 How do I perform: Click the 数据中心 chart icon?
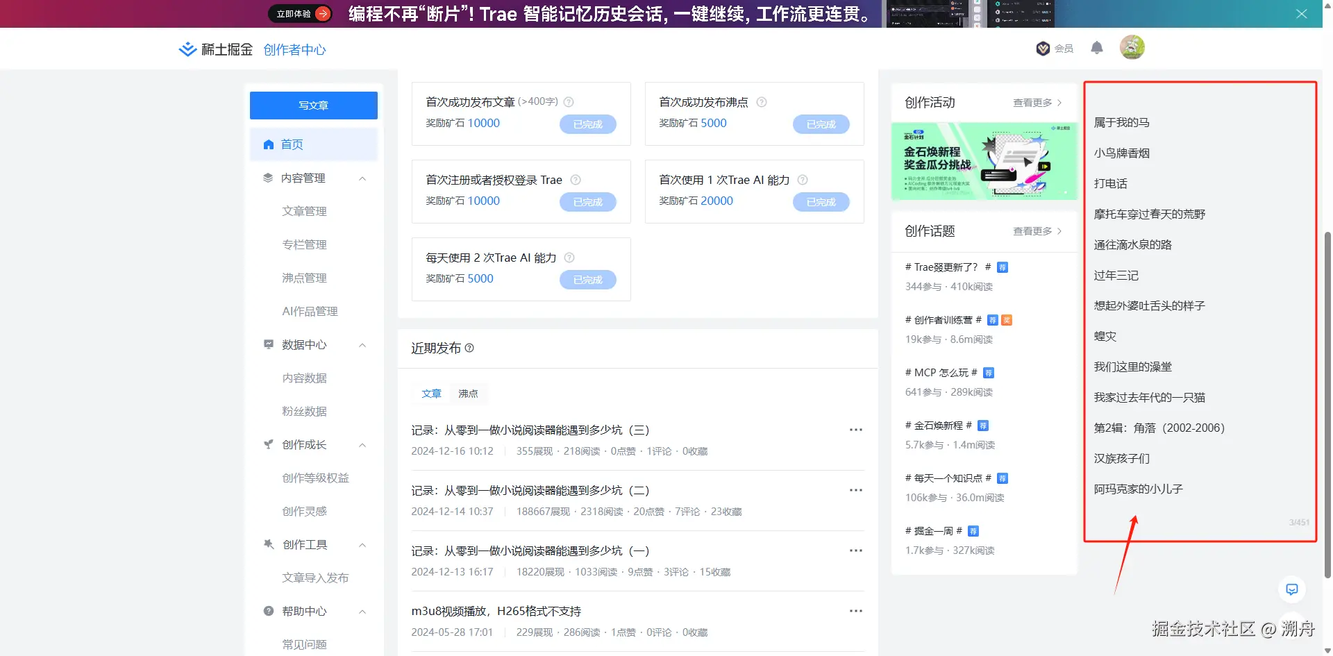click(268, 344)
